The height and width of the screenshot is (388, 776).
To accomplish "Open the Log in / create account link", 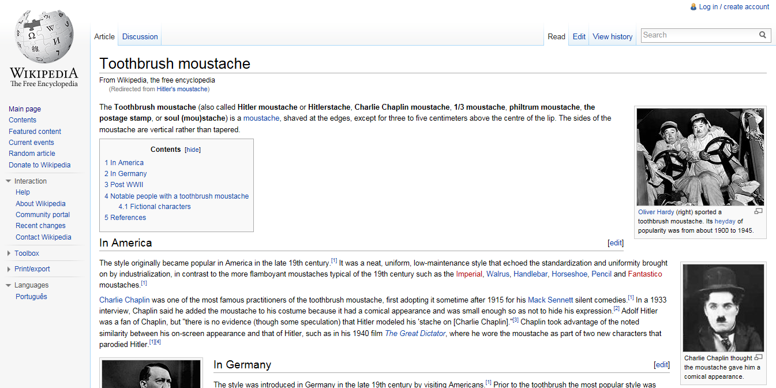I will pos(734,7).
